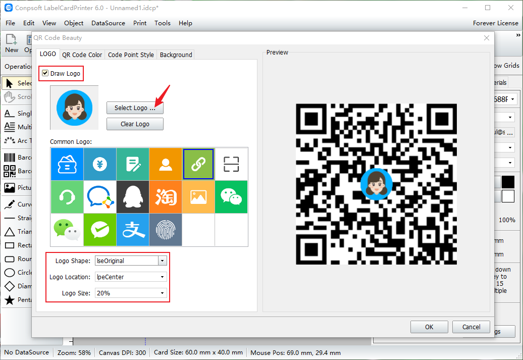Select the Triangle shape tool
This screenshot has width=523, height=360.
point(17,232)
